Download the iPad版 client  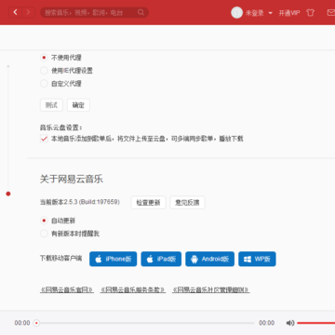pos(161,259)
